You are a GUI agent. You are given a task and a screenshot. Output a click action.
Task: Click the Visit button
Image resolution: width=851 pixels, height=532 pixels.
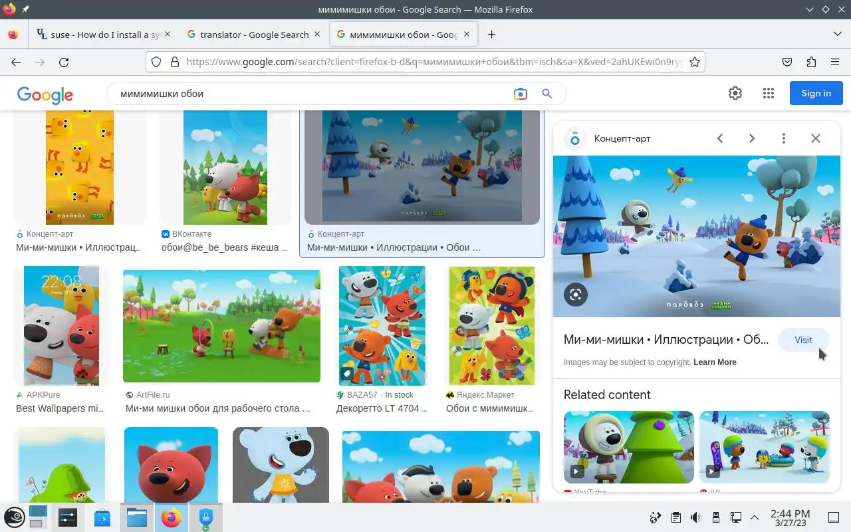point(803,340)
